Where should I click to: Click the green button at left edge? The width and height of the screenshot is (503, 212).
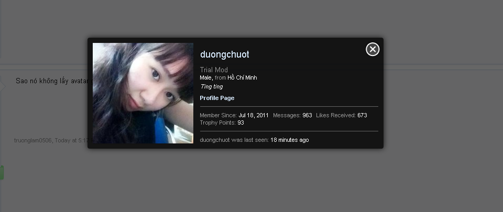point(2,173)
